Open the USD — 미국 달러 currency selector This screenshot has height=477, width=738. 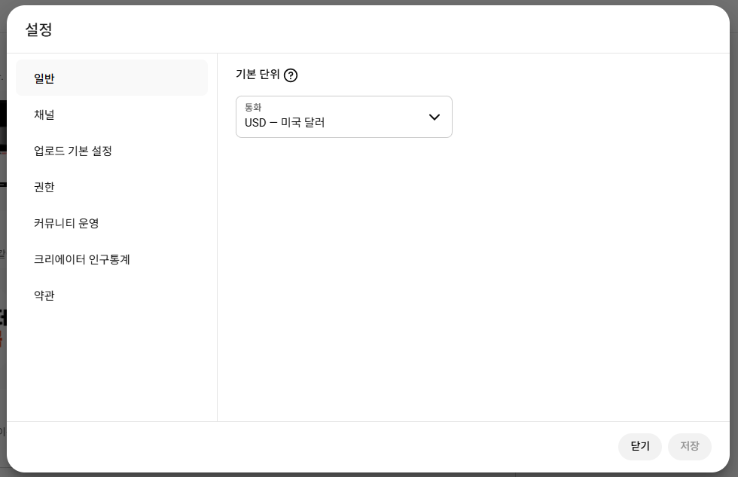(331, 122)
